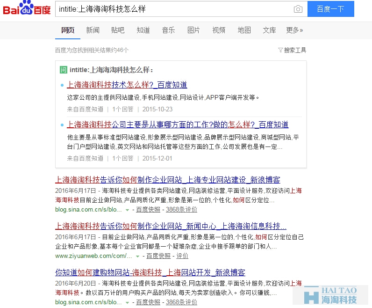
Task: Expand the 更多» menu
Action: (x=294, y=30)
